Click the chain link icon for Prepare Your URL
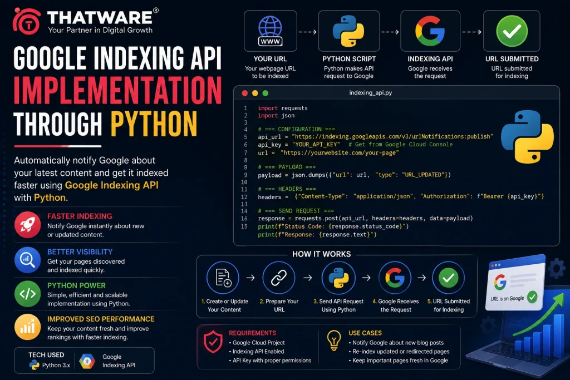Viewport: 570px width, 380px height. coord(279,278)
